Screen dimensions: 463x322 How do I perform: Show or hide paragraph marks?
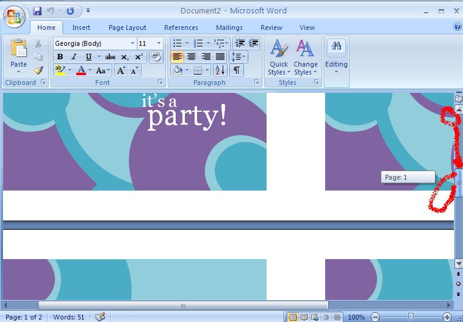tap(237, 70)
